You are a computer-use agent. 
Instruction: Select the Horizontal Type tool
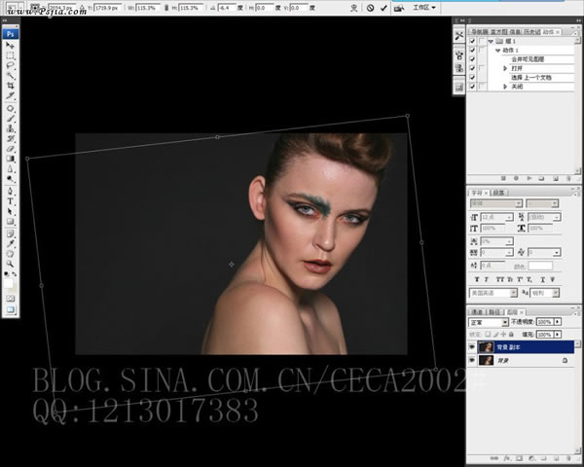(10, 201)
